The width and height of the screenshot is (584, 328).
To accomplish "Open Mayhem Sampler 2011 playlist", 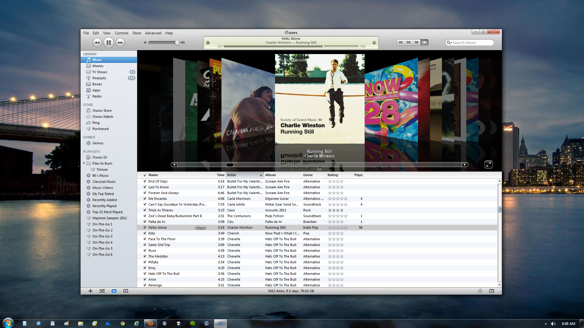I will pos(109,218).
